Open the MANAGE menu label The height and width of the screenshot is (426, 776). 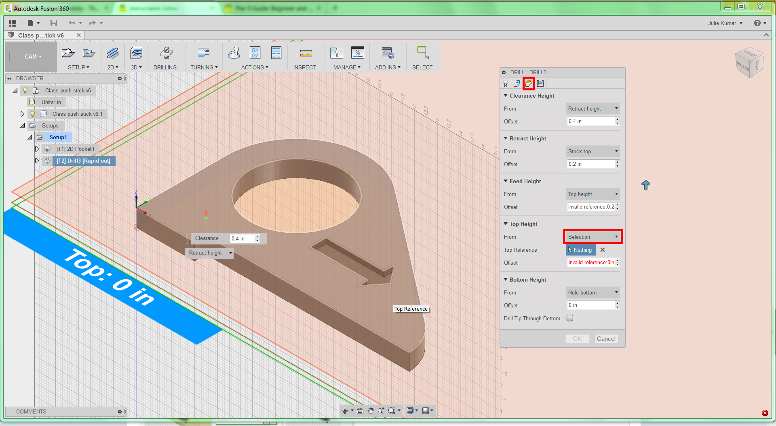point(347,67)
